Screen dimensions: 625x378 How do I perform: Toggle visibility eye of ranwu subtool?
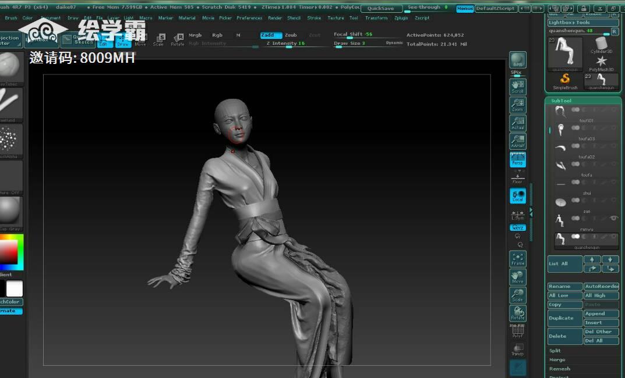pos(613,218)
